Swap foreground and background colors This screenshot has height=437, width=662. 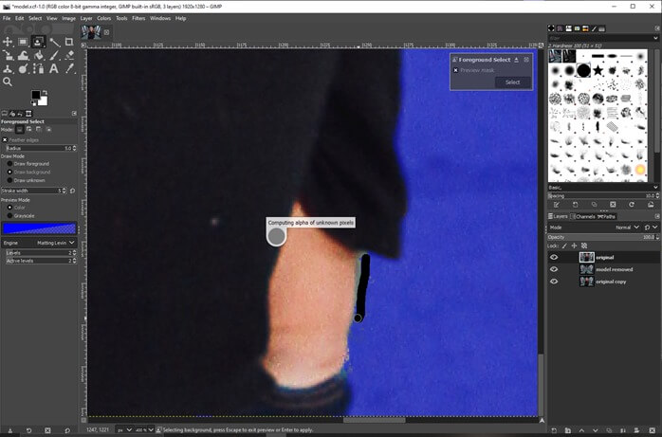(45, 93)
